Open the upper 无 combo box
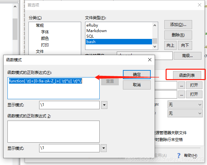Screen dimensions: 207x165 185,105
